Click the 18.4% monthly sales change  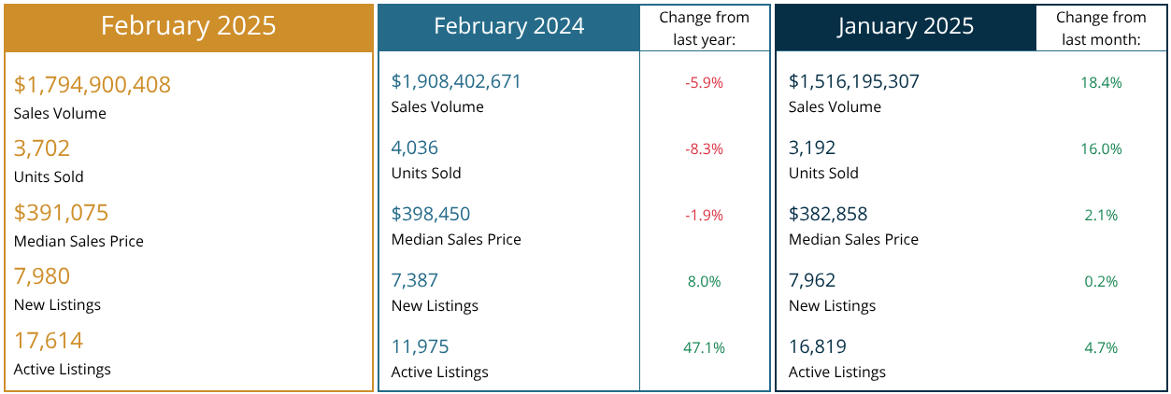tap(1101, 82)
